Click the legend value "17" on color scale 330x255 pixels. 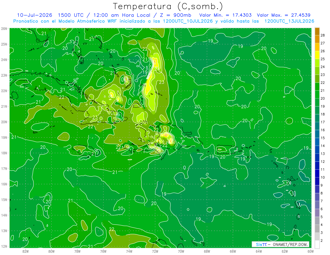click(x=323, y=122)
